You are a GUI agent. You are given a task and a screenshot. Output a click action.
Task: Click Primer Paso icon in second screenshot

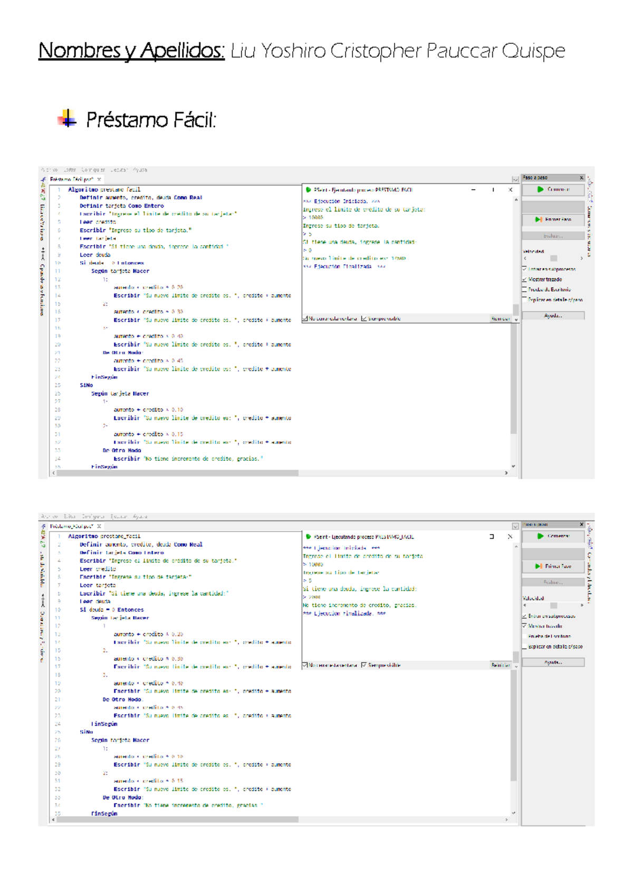tap(538, 566)
